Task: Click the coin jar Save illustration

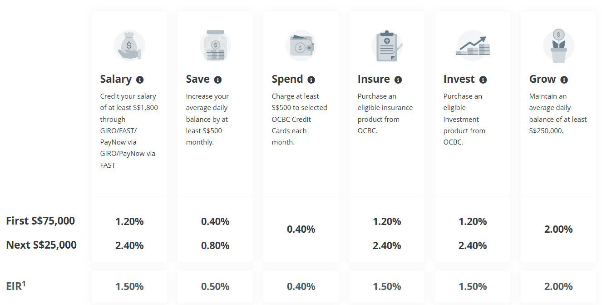Action: point(215,46)
